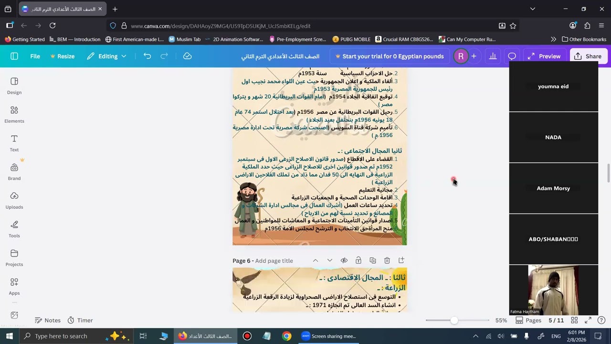The height and width of the screenshot is (344, 611).
Task: Toggle the Canva side menu icon
Action: pyautogui.click(x=14, y=56)
